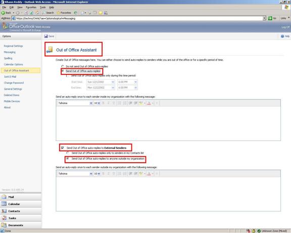This screenshot has height=233, width=291.
Task: Open the End time date dropdown
Action: click(x=113, y=87)
